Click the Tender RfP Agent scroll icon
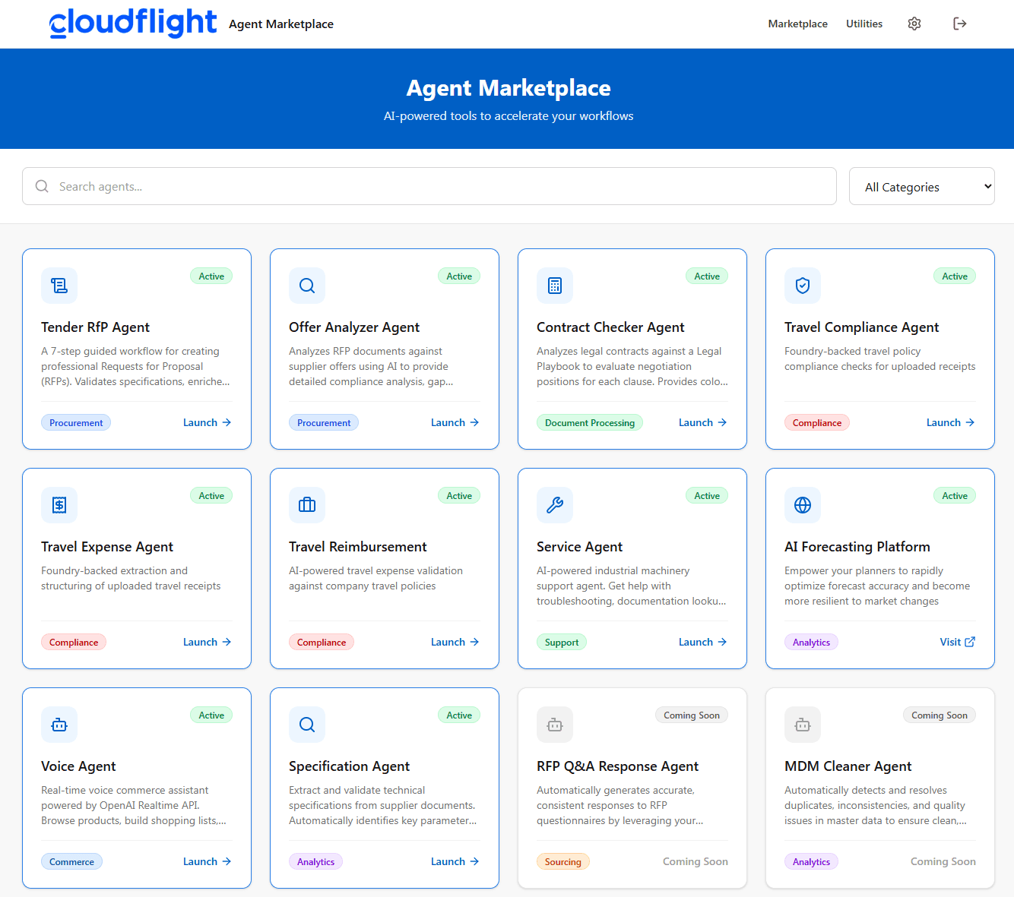This screenshot has width=1014, height=897. 59,286
